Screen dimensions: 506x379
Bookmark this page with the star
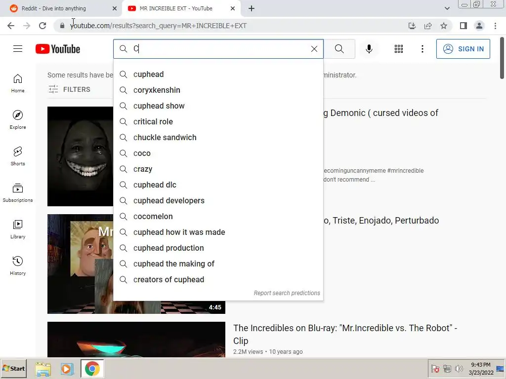[444, 26]
